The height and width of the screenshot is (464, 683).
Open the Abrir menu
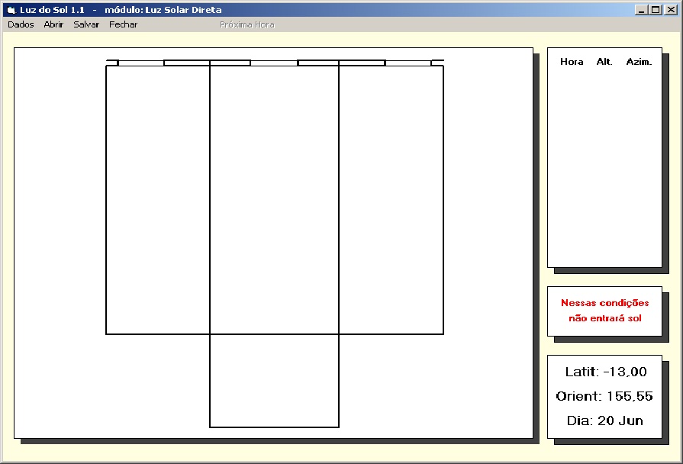point(53,24)
